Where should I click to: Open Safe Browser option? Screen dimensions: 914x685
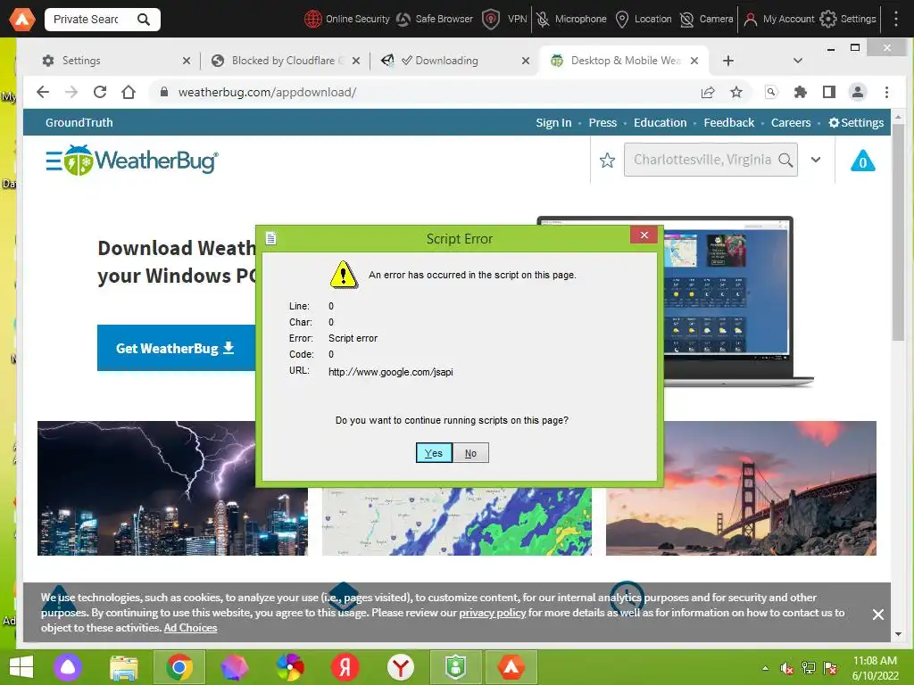tap(435, 20)
